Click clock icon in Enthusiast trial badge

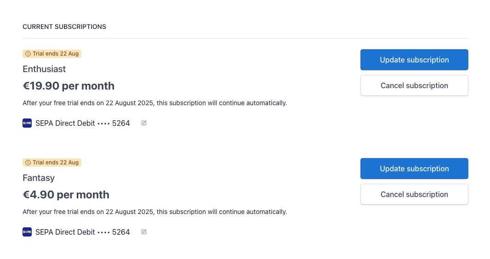(28, 54)
